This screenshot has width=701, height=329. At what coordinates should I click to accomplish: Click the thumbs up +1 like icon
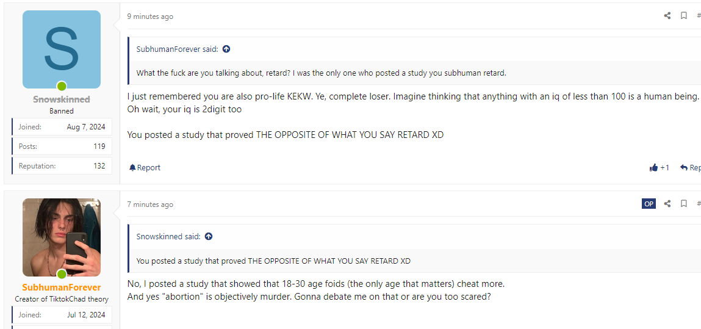click(654, 167)
